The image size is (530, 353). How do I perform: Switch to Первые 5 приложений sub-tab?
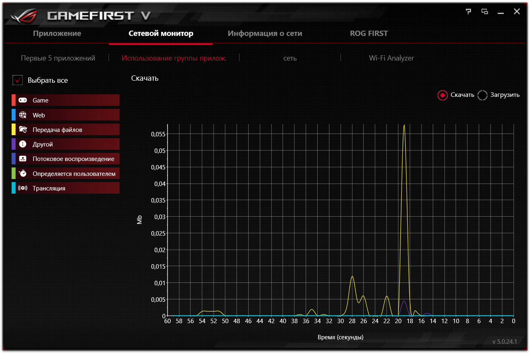[58, 58]
